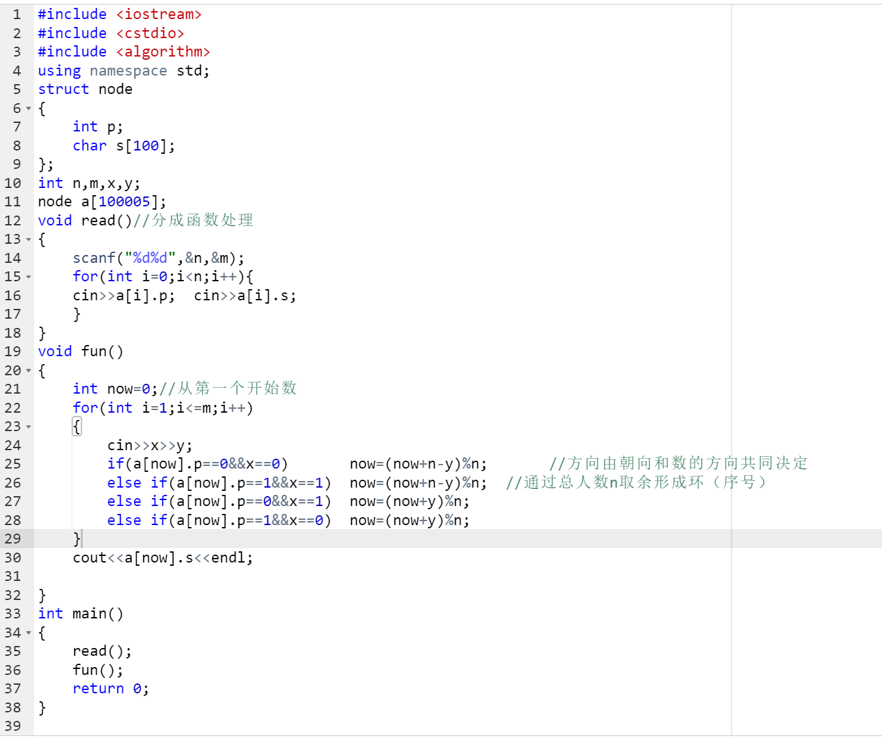The width and height of the screenshot is (882, 738).
Task: Click the text "char s[100];"
Action: pyautogui.click(x=124, y=146)
